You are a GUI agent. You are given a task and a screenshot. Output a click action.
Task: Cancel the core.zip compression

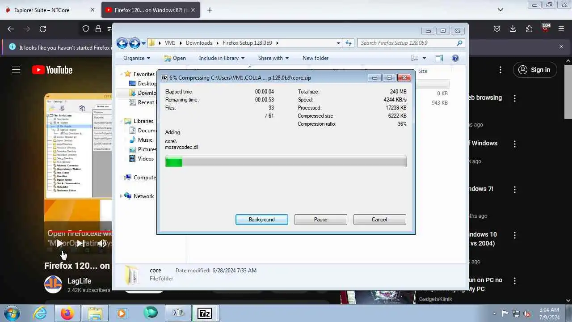[379, 220]
